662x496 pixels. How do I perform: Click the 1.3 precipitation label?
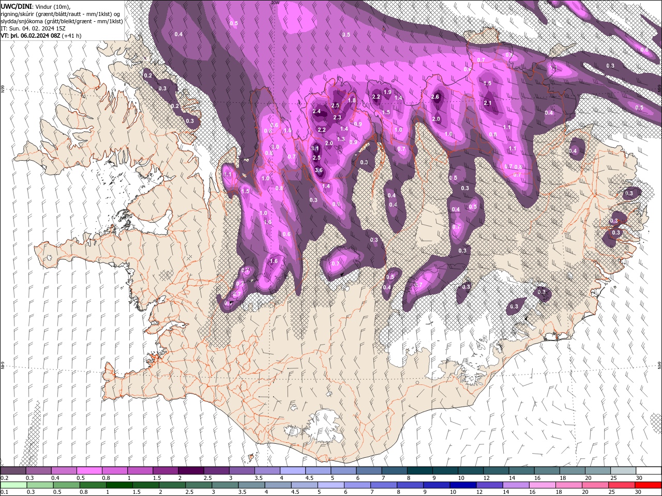(x=341, y=139)
